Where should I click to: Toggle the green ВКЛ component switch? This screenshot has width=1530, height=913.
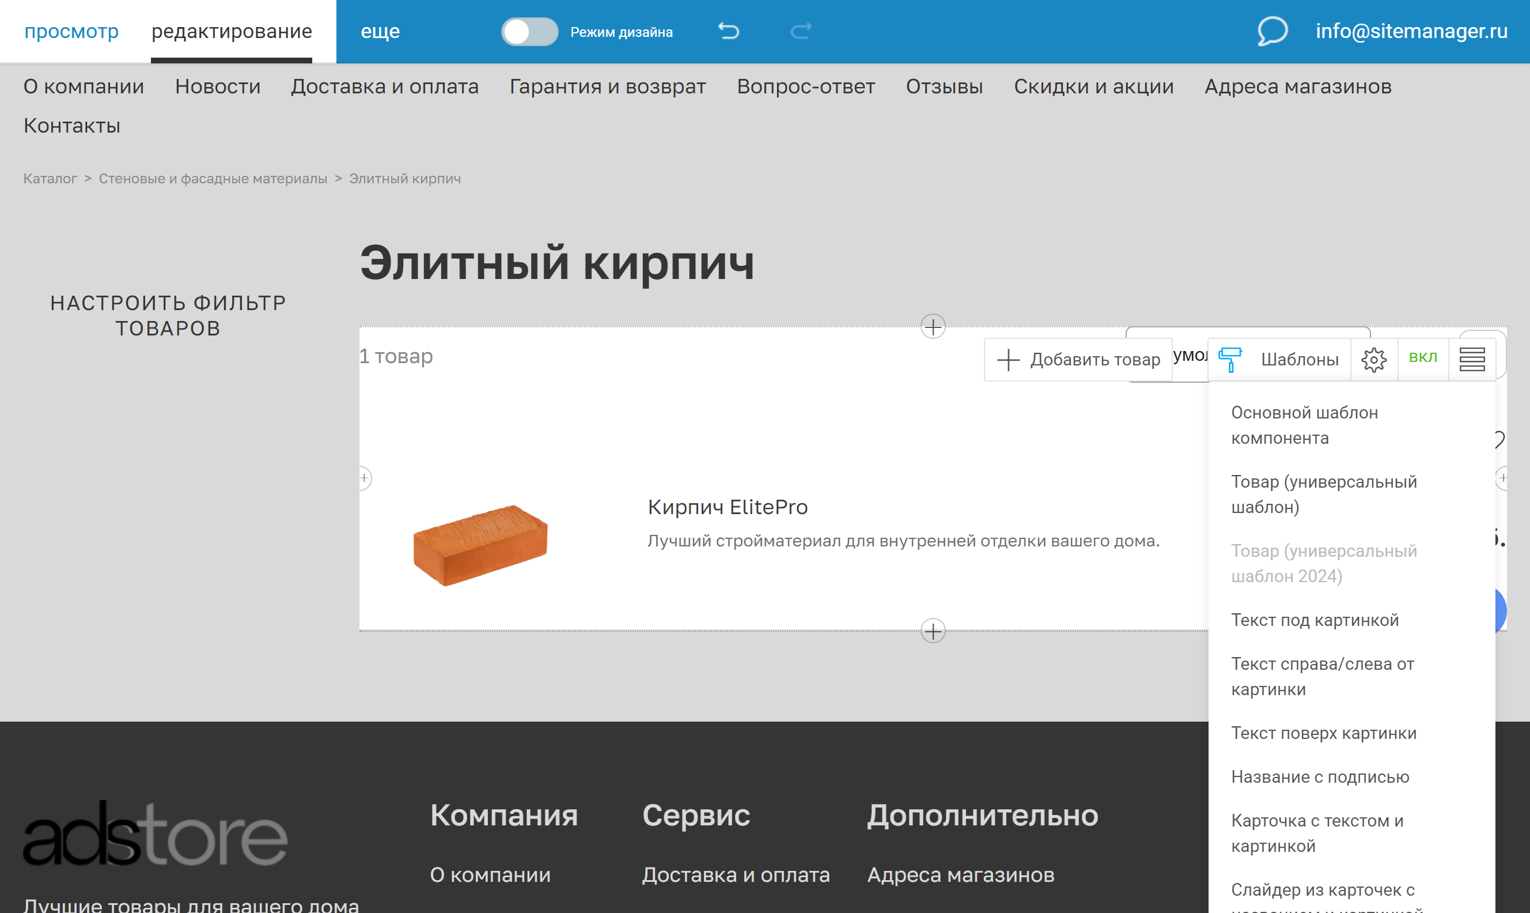[x=1422, y=357]
